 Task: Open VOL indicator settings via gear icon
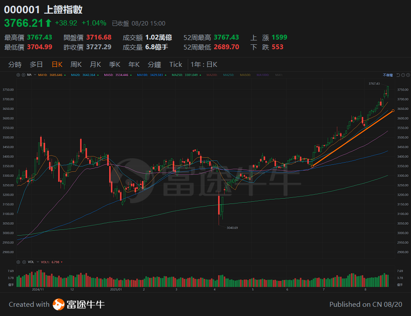(x=18, y=262)
